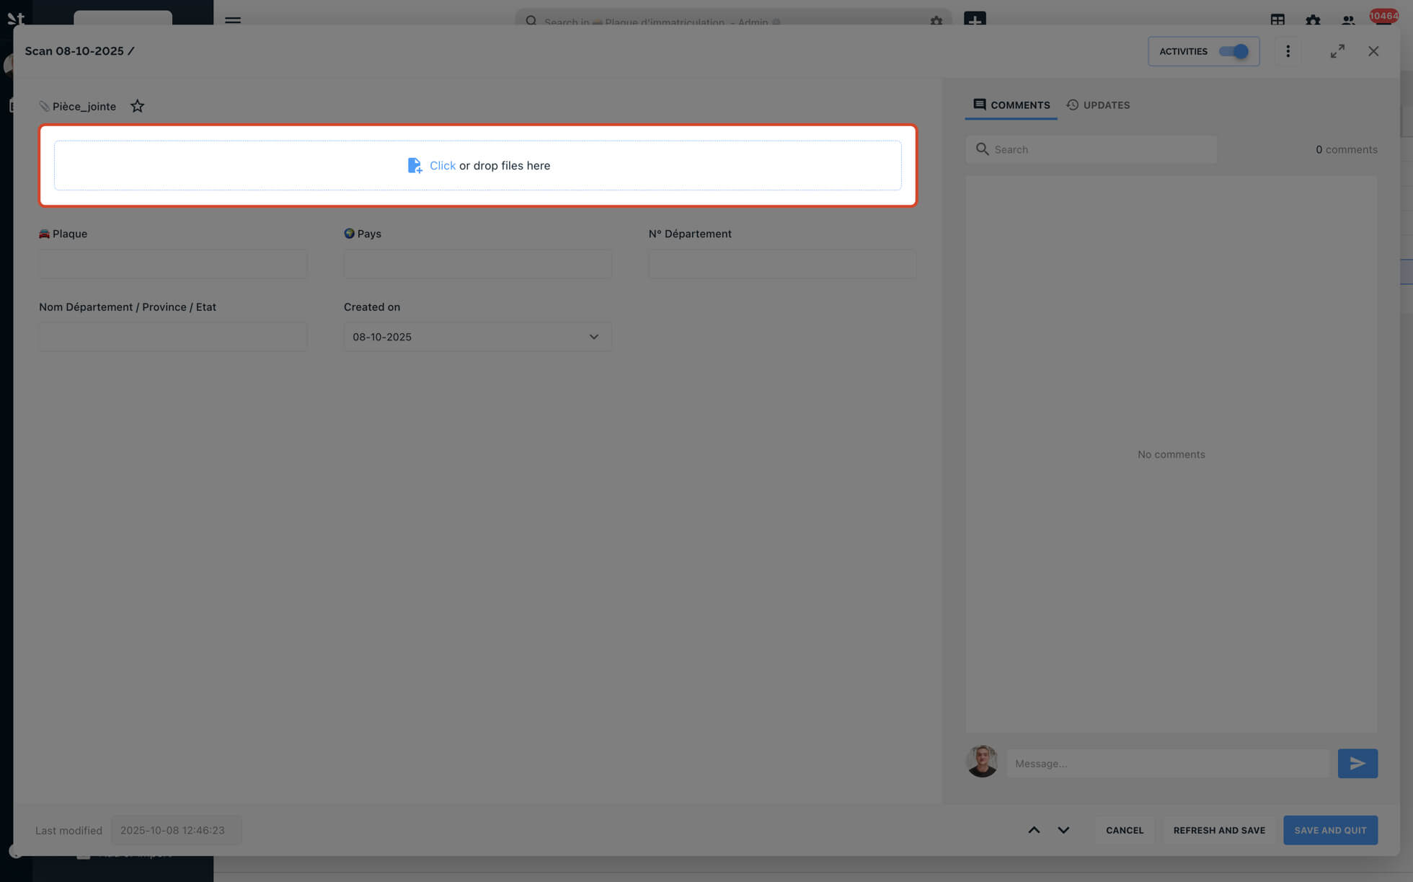Go to the previous record with the up arrow
This screenshot has width=1413, height=882.
coord(1033,830)
